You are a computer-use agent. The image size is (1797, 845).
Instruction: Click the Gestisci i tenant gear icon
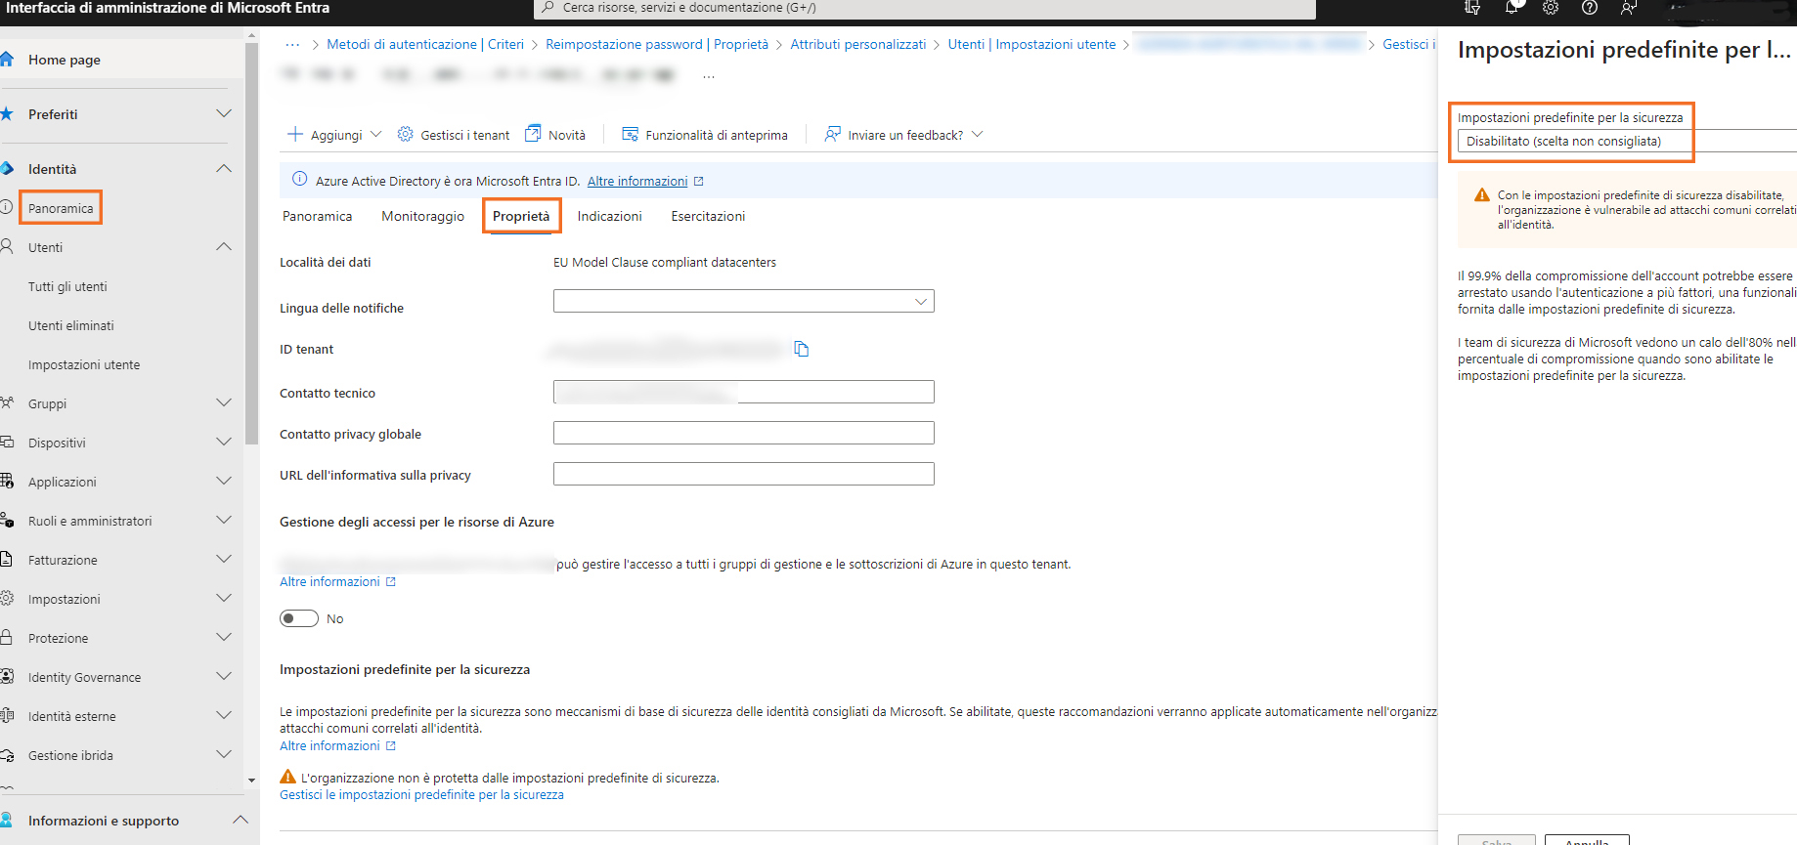tap(406, 134)
